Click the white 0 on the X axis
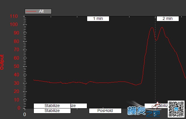This screenshot has height=119, width=186. click(24, 115)
